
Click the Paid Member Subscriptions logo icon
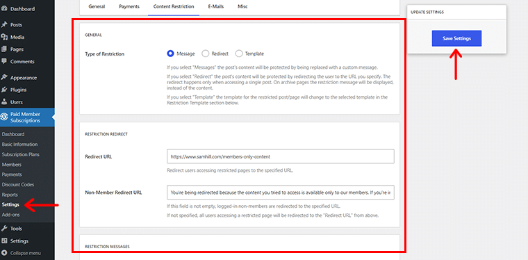coord(4,117)
